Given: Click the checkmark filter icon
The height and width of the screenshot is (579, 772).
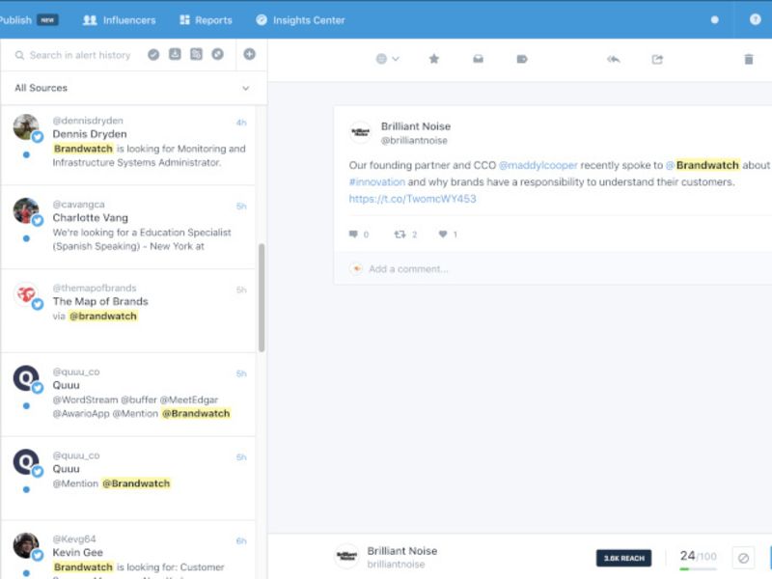Looking at the screenshot, I should (153, 55).
